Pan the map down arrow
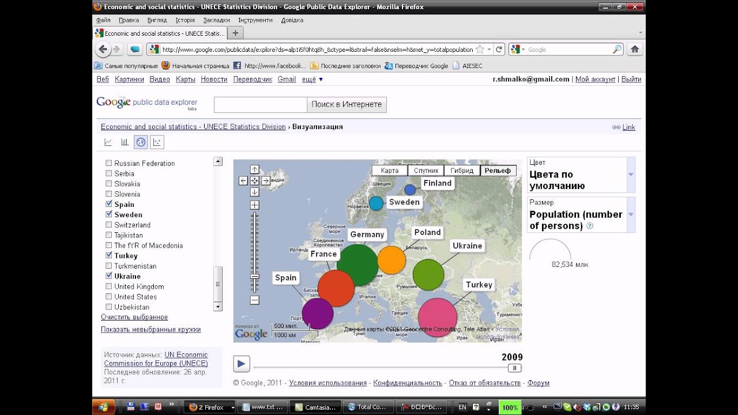Image resolution: width=738 pixels, height=415 pixels. (255, 192)
